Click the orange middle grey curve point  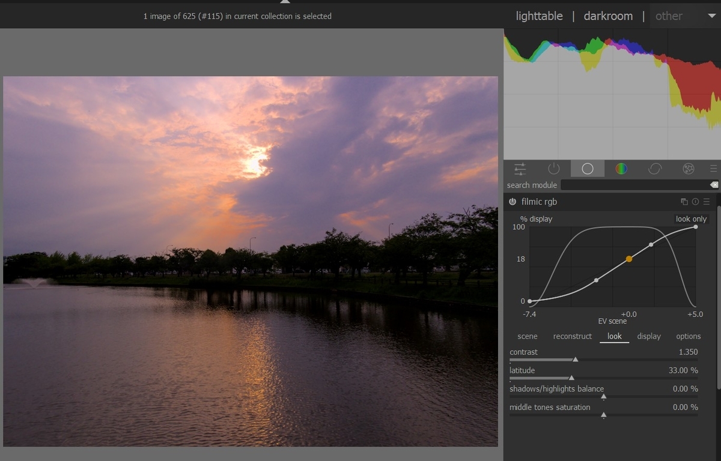(629, 259)
